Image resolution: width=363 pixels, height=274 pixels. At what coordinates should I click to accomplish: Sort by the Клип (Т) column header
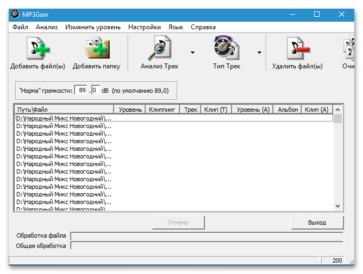point(216,110)
